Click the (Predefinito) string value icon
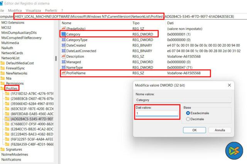The image size is (247, 164). 63,28
